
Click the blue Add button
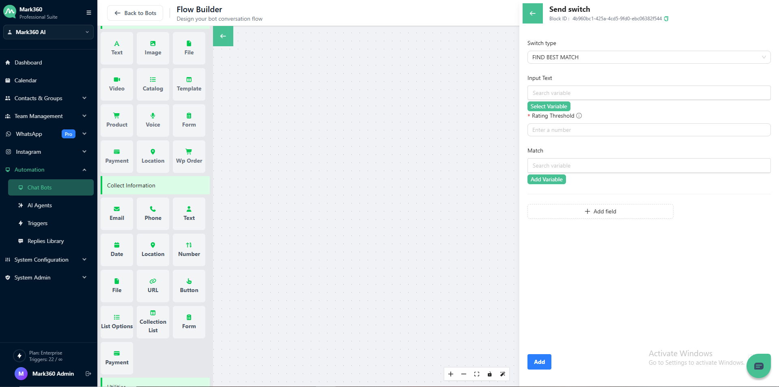point(539,361)
